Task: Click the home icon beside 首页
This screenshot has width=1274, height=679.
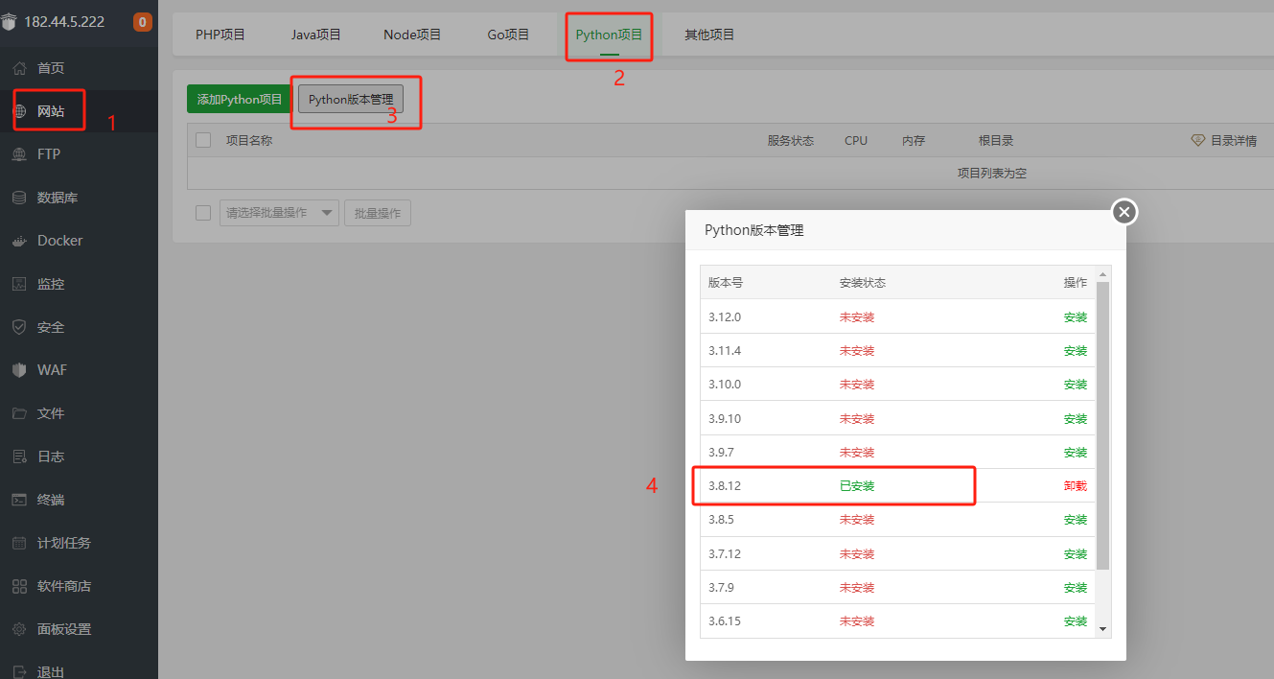Action: coord(19,68)
